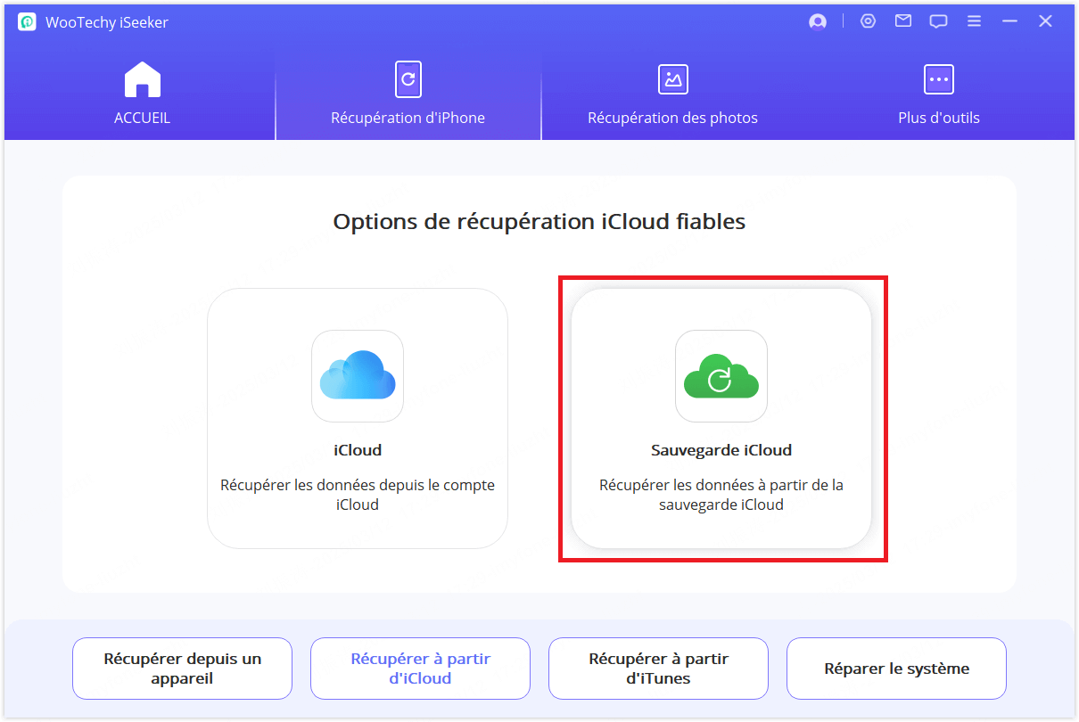Close the WooTechy iSeeker window

tap(1045, 21)
